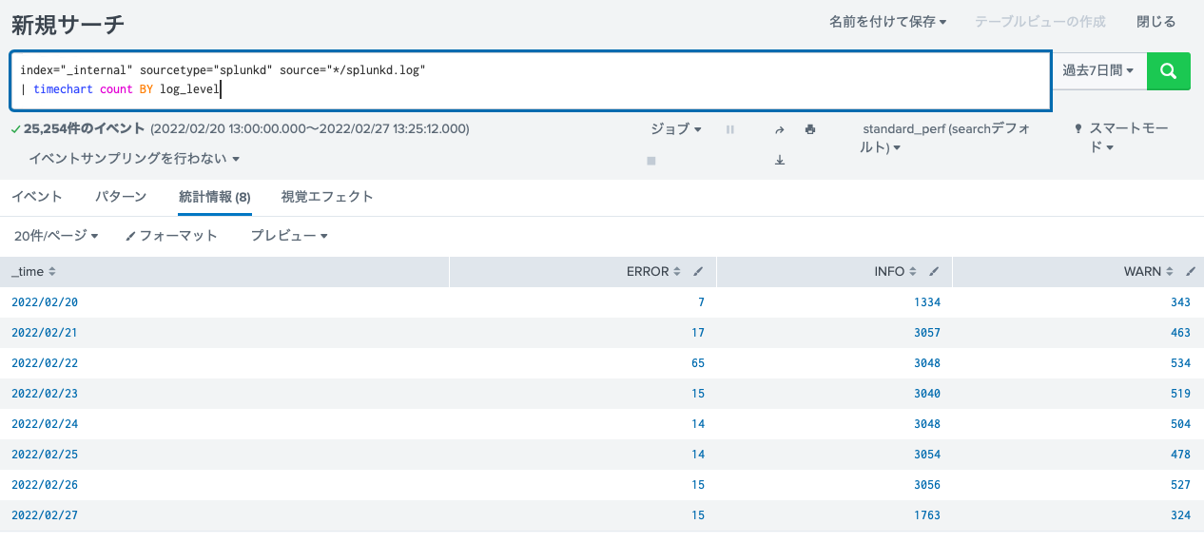
Task: Sort table by WARN column arrows
Action: tap(1170, 272)
